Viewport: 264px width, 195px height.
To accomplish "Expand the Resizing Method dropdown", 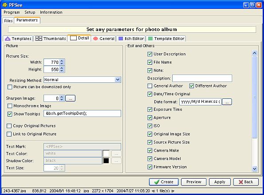I will [x=118, y=80].
